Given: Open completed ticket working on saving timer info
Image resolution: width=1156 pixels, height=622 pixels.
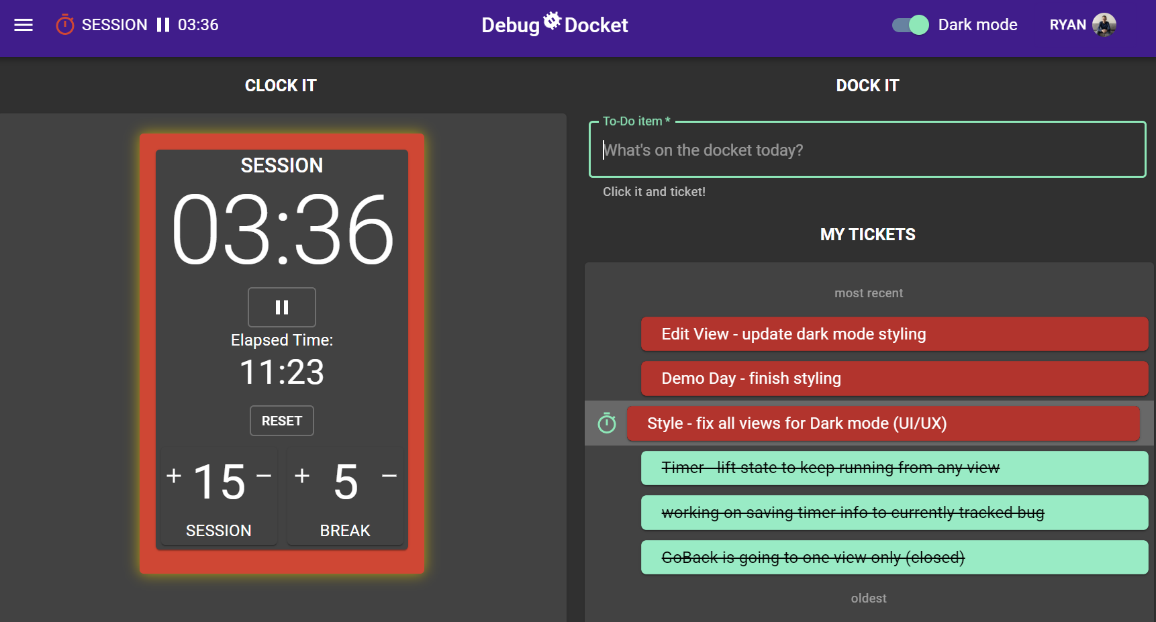Looking at the screenshot, I should coord(894,513).
